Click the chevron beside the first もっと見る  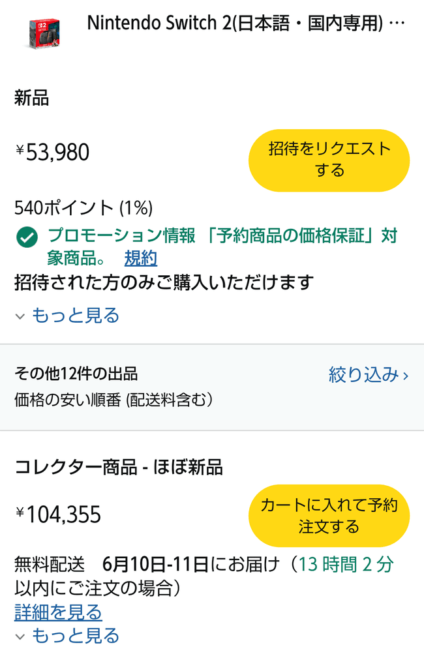[20, 316]
